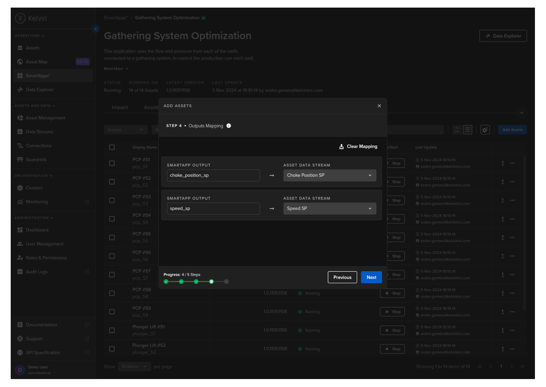Toggle the select-all checkbox in header
The width and height of the screenshot is (546, 387).
coord(112,147)
